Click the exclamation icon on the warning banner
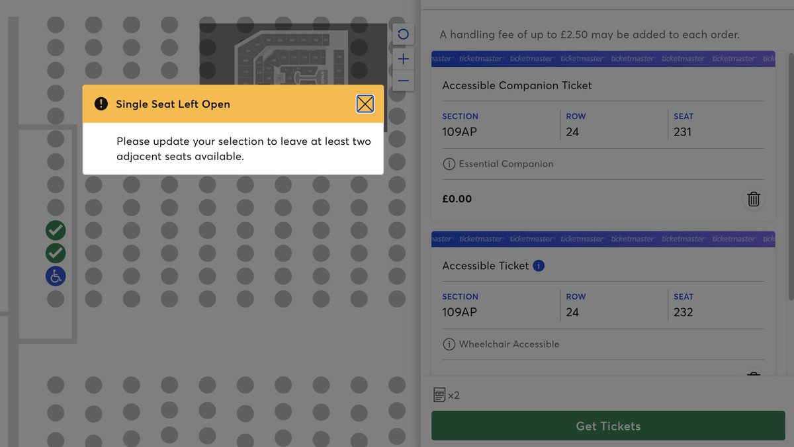 101,104
